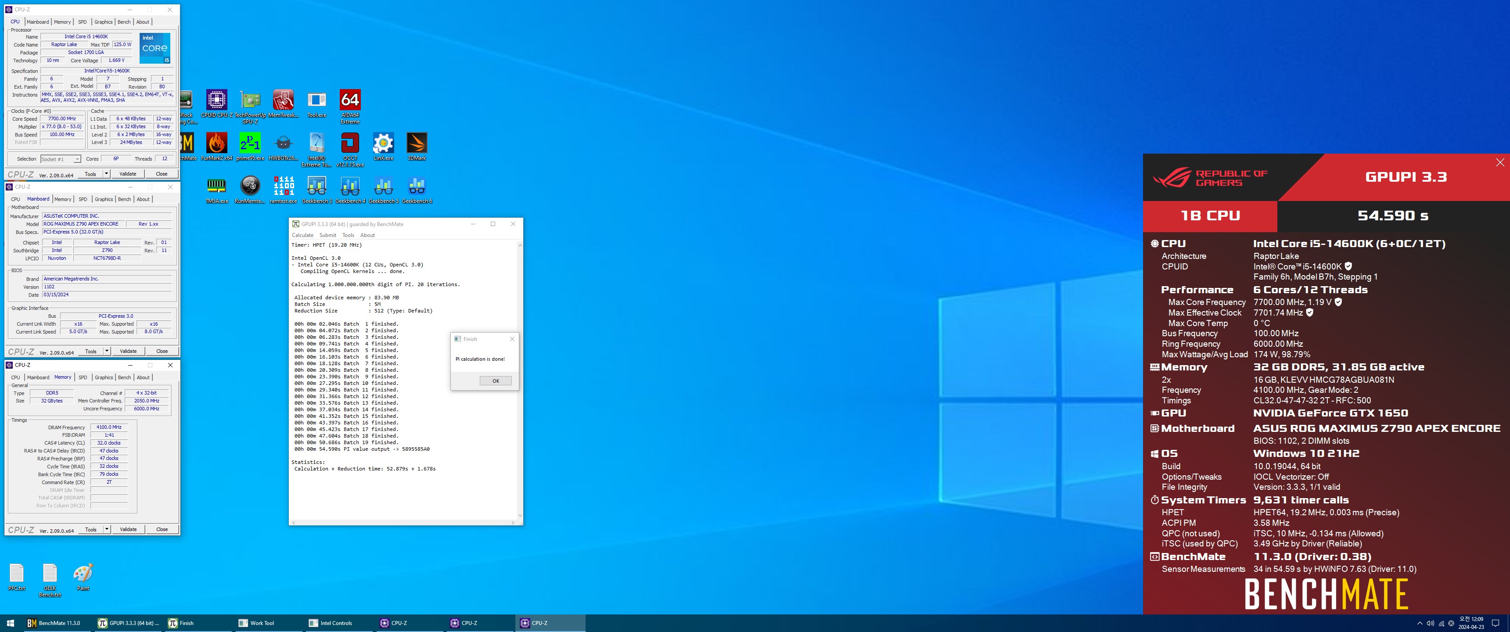Close the BenchMate GPUPI result overlay
Image resolution: width=1510 pixels, height=632 pixels.
point(1499,162)
